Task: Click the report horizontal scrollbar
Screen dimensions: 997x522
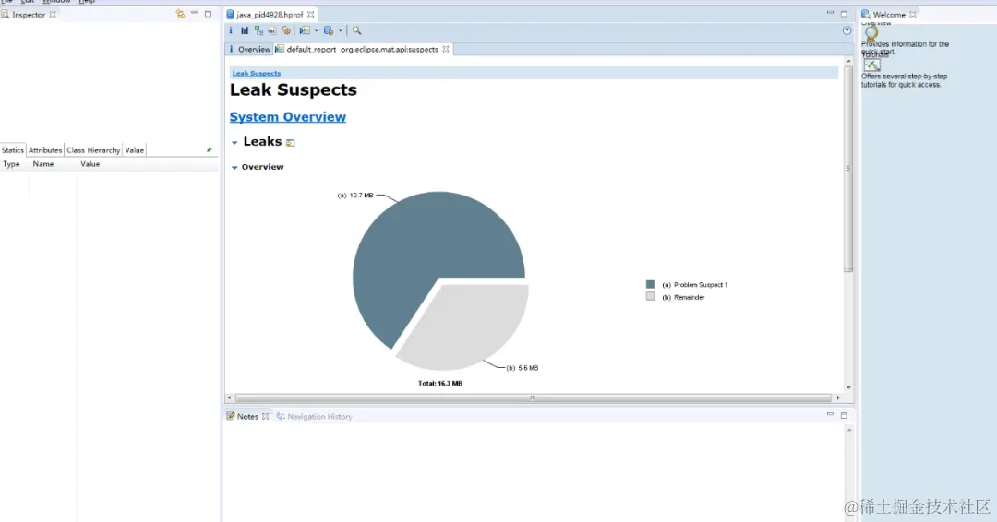Action: (533, 398)
